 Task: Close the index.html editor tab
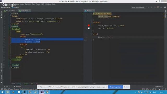[x=29, y=11]
